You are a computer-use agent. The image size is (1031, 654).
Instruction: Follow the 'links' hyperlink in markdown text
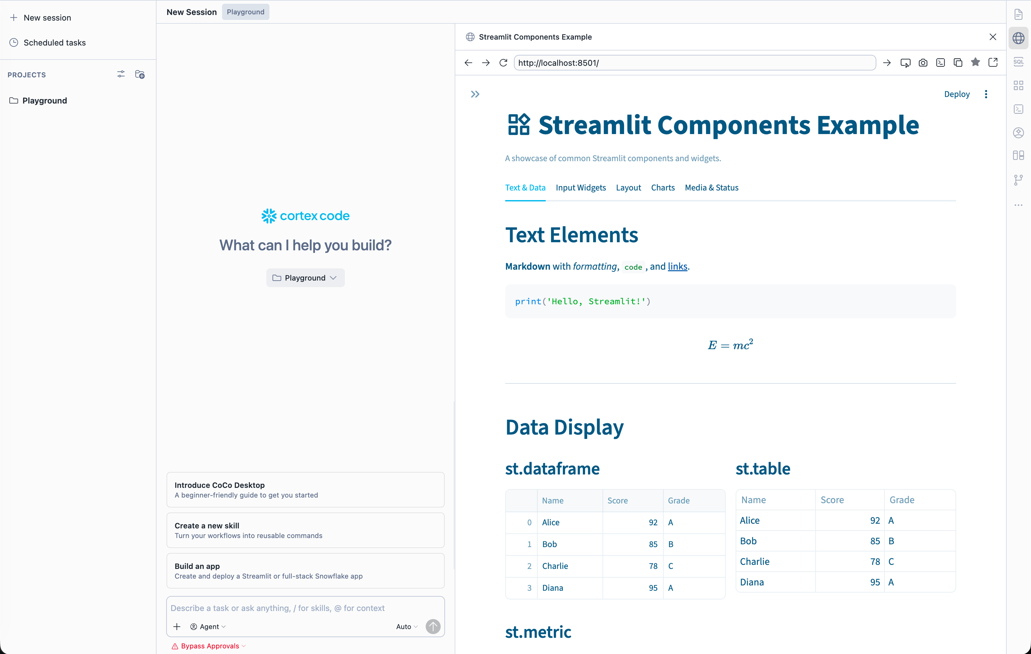click(x=677, y=266)
